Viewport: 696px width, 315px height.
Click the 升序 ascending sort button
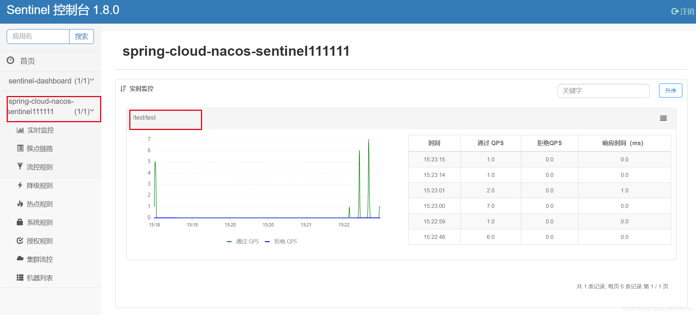(x=671, y=90)
